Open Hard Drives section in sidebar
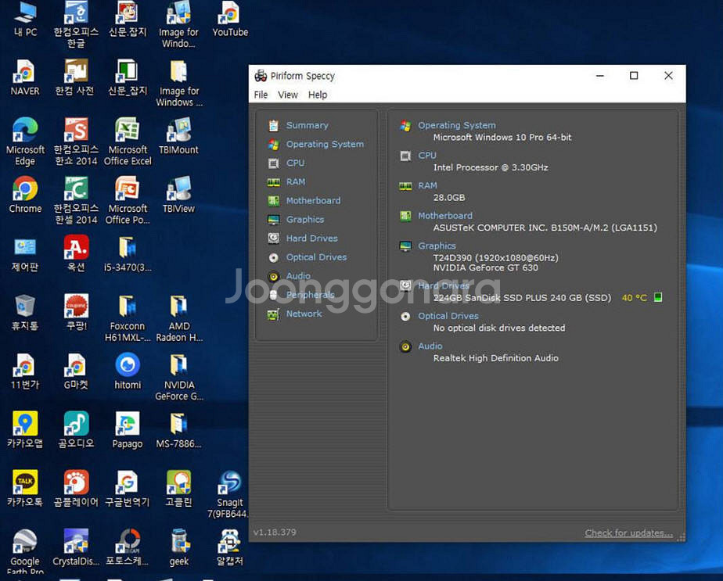This screenshot has width=723, height=581. click(311, 238)
